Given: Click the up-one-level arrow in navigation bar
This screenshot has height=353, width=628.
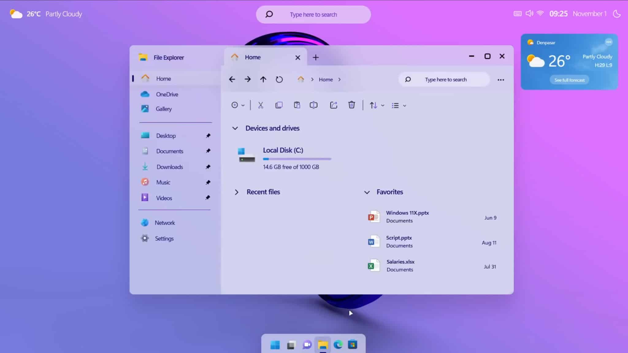Looking at the screenshot, I should pos(263,79).
